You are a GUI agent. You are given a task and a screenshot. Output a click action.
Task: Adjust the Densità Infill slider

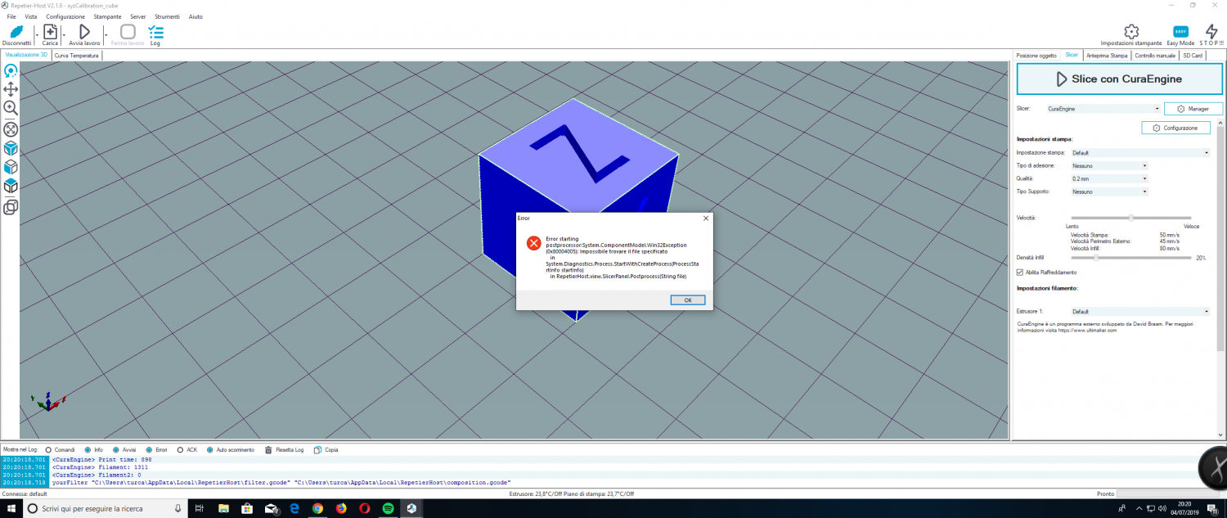1096,258
